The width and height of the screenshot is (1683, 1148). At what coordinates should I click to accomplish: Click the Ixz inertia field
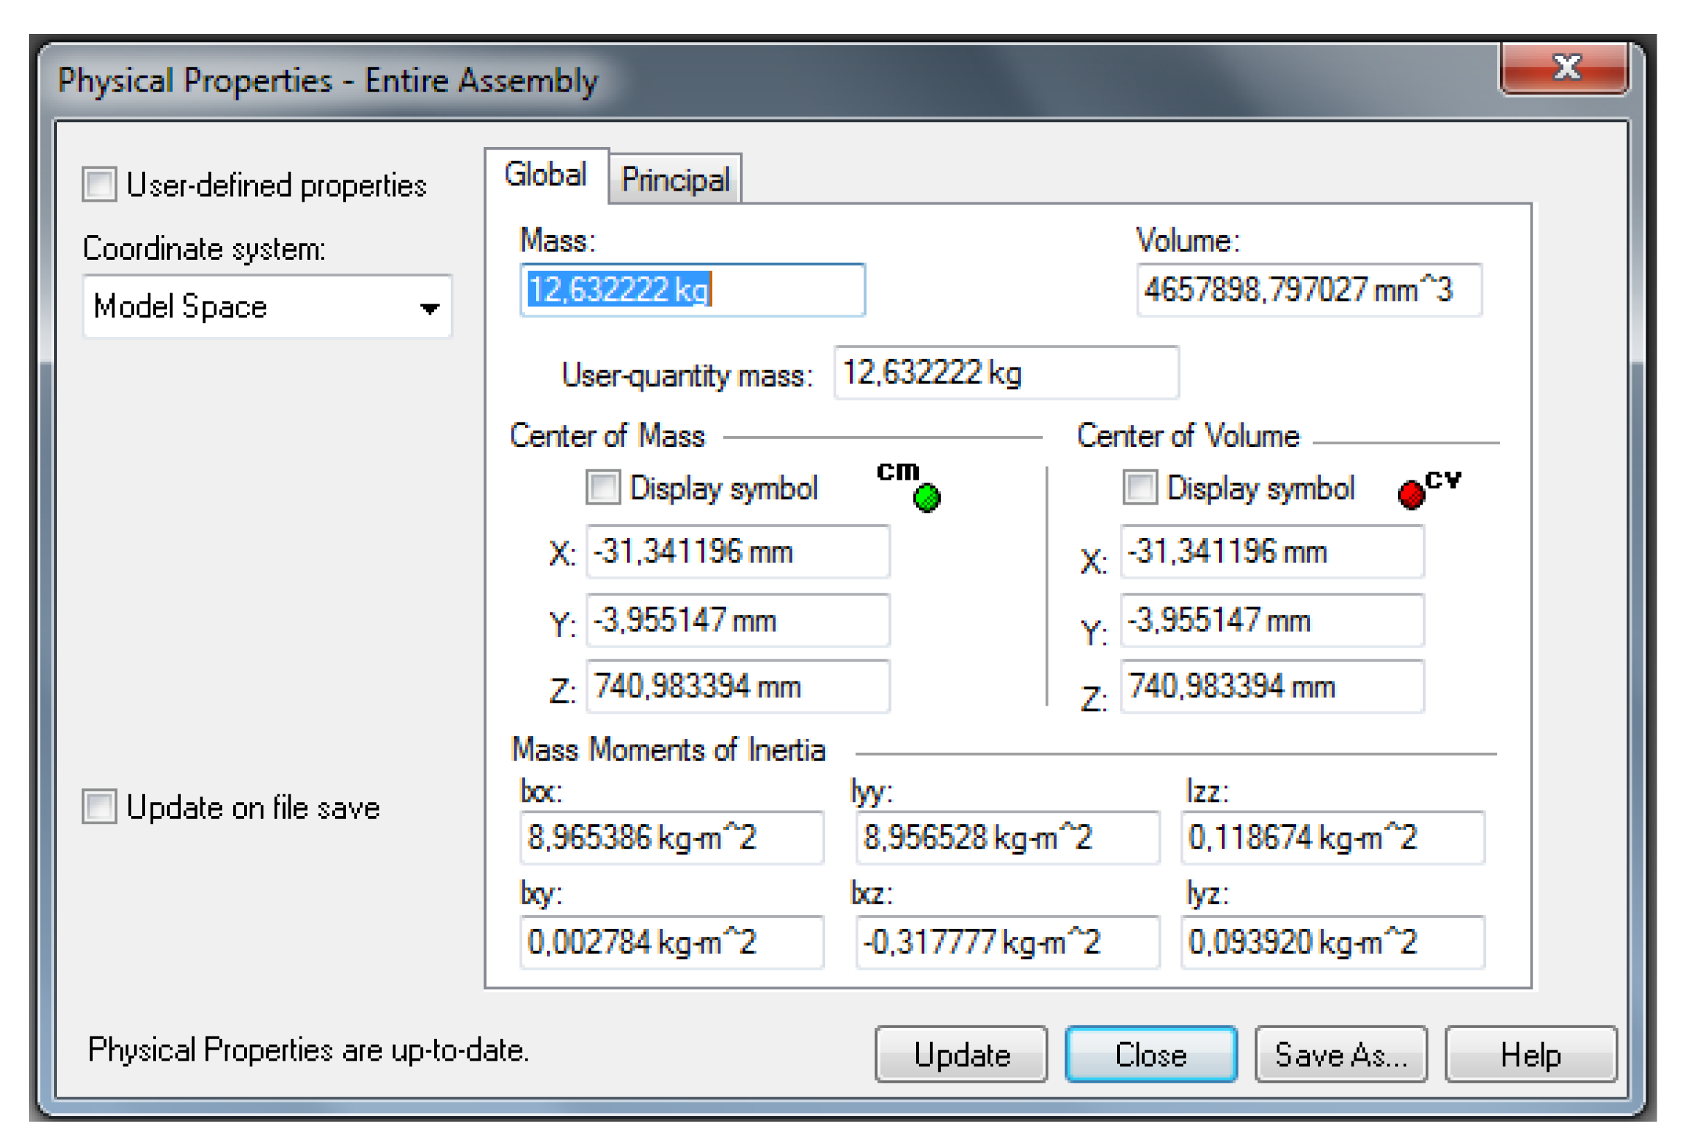tap(1008, 941)
